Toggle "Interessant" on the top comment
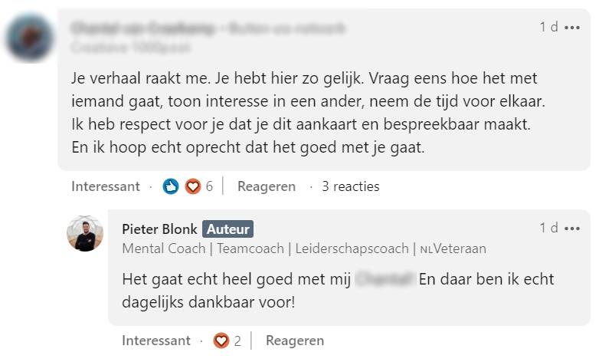Screen dimensions: 599x362 click(106, 186)
